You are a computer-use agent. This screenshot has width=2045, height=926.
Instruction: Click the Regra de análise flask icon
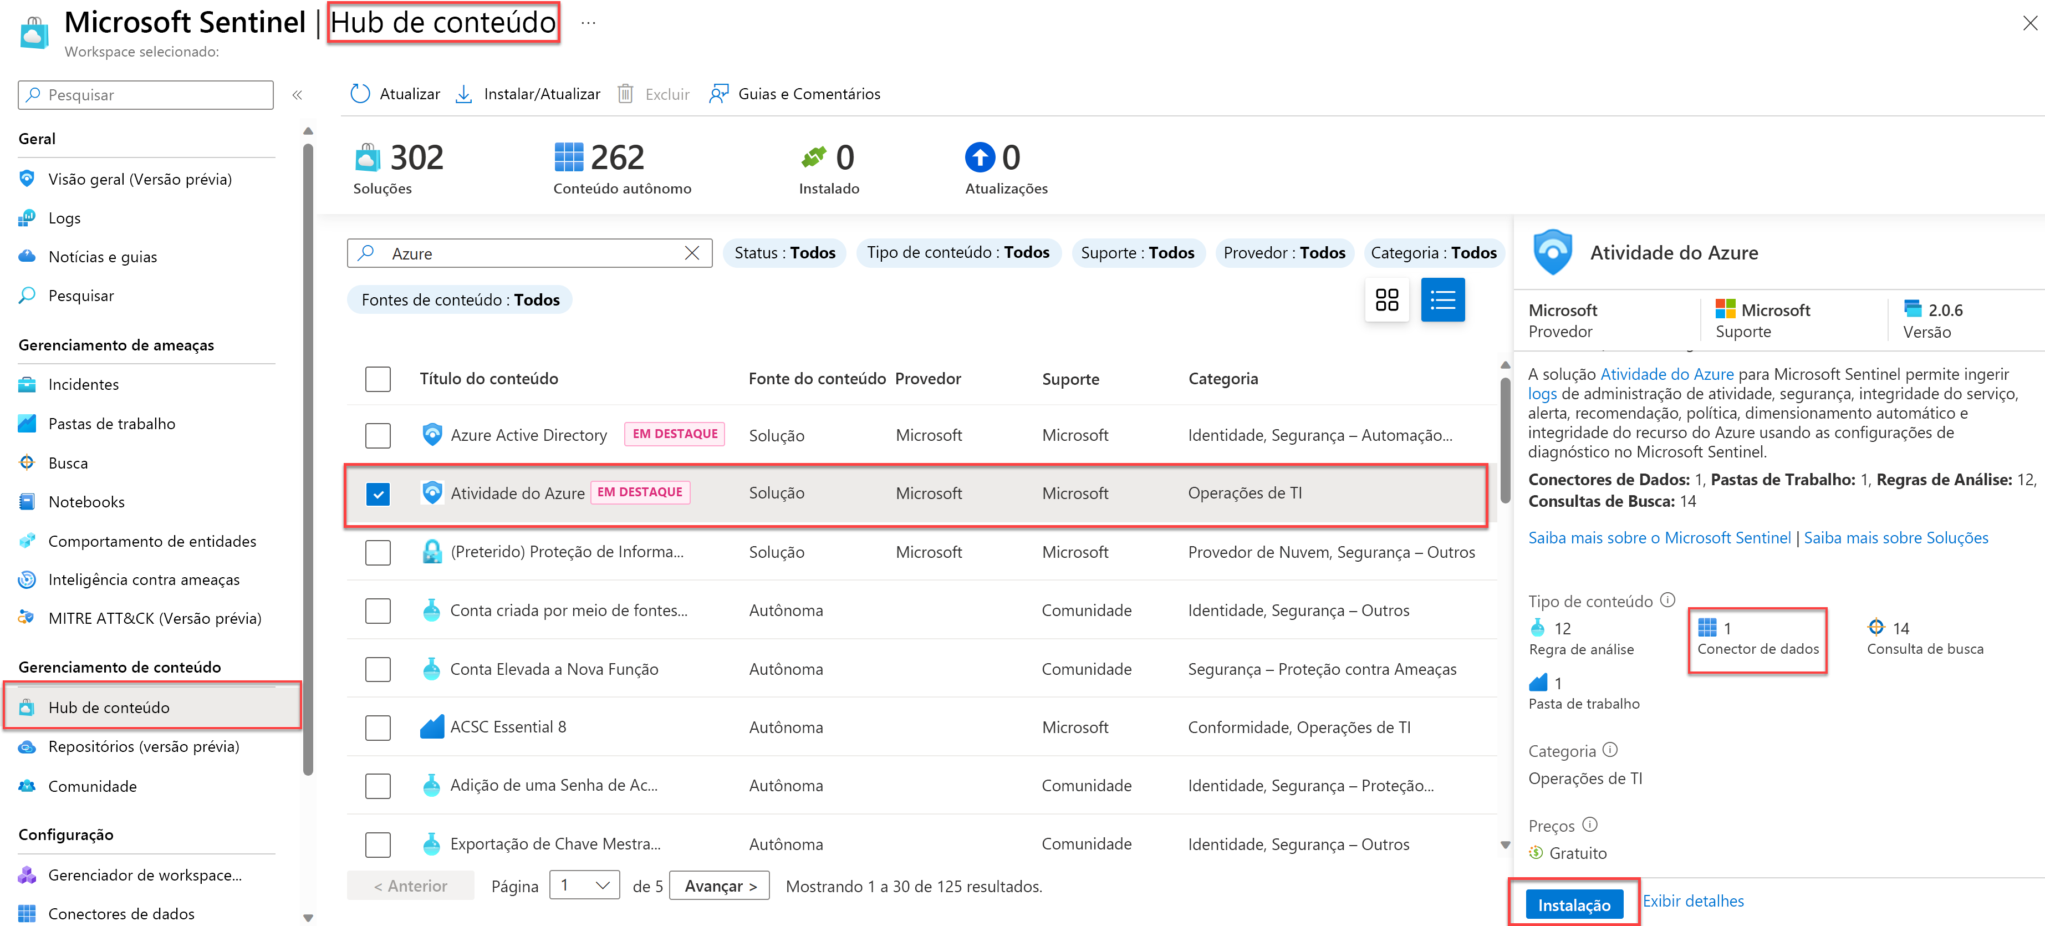coord(1537,627)
